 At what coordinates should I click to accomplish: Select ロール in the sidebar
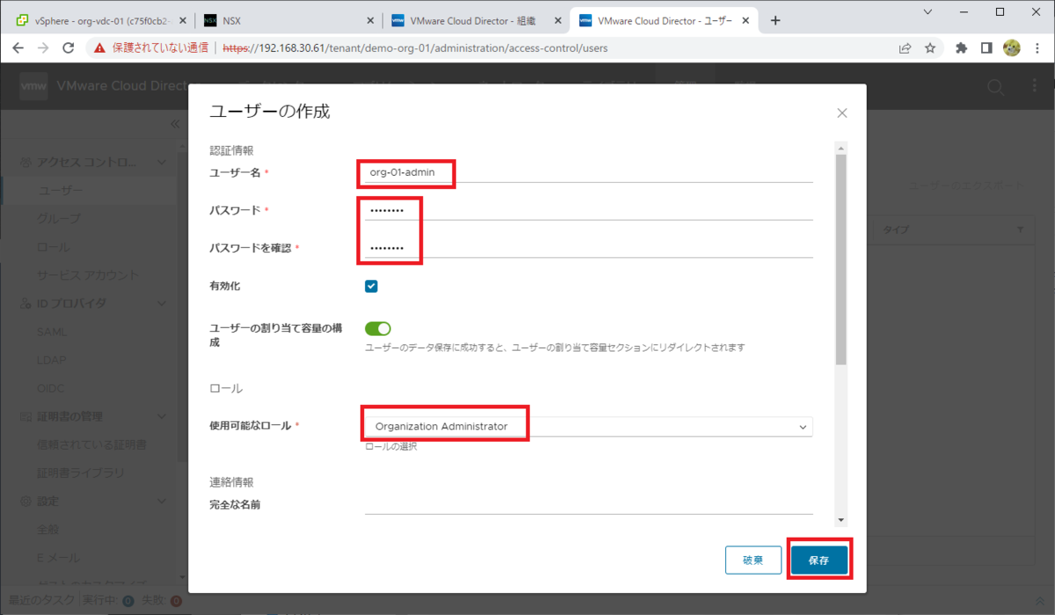54,247
